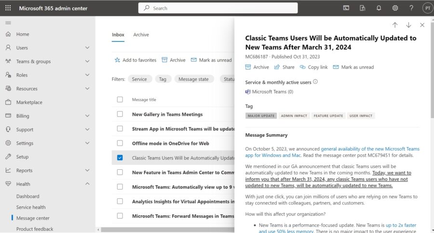Viewport: 434px width, 233px height.
Task: Go to next message with down arrow
Action: pos(408,25)
